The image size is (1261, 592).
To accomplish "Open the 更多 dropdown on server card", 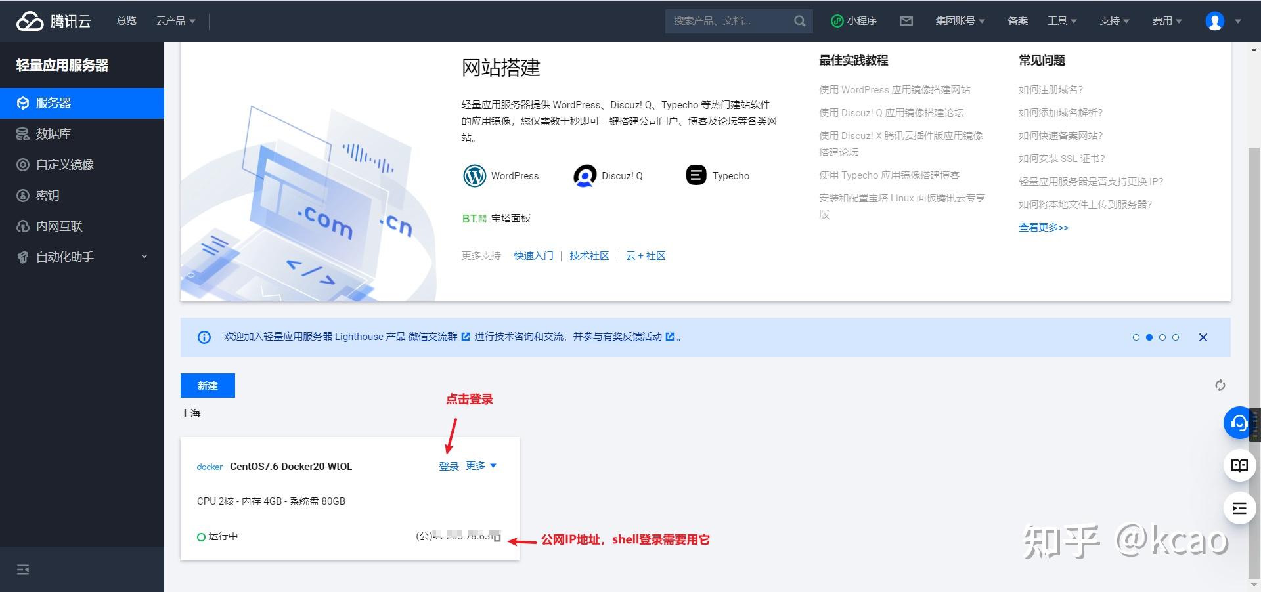I will (481, 466).
